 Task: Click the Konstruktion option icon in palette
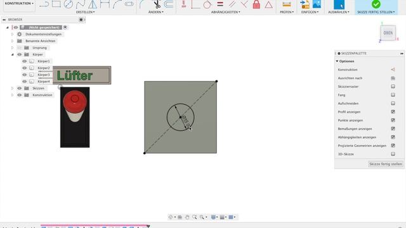393,70
